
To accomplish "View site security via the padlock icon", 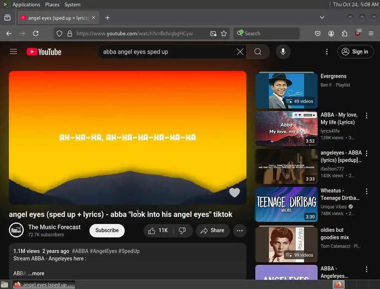I will 69,33.
